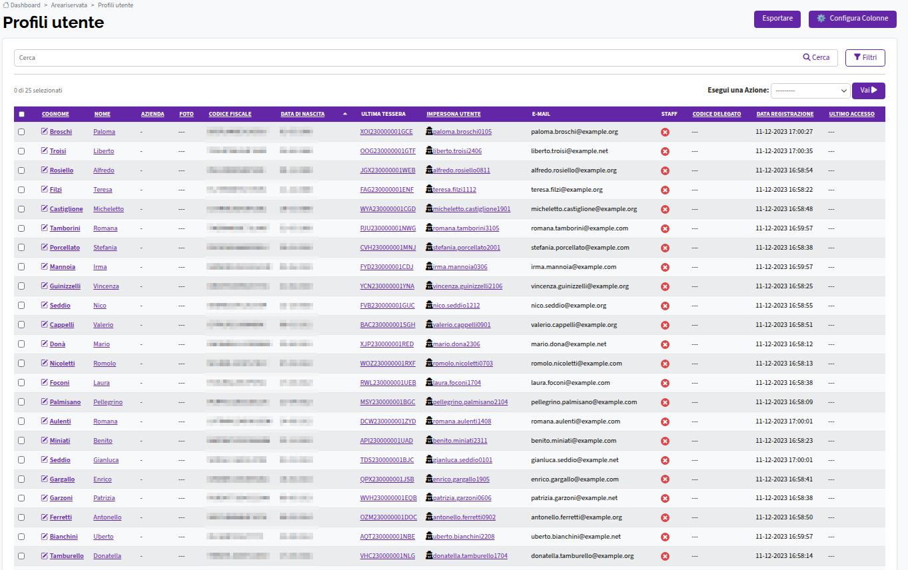Open the first name link Gianluca
The width and height of the screenshot is (908, 570).
coord(106,460)
